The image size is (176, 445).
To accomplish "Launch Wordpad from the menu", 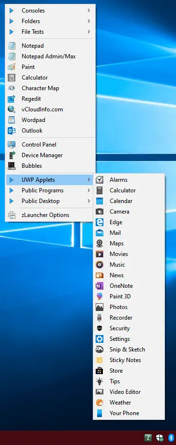I will click(50, 120).
